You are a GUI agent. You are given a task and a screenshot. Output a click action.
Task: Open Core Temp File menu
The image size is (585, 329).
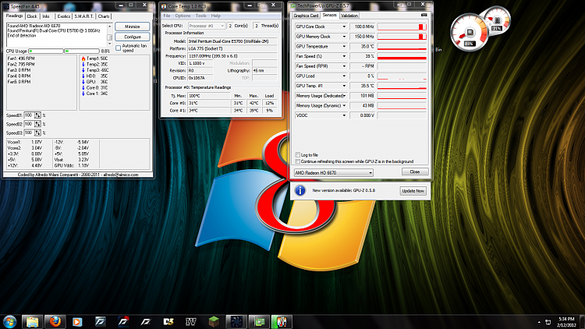pos(167,16)
